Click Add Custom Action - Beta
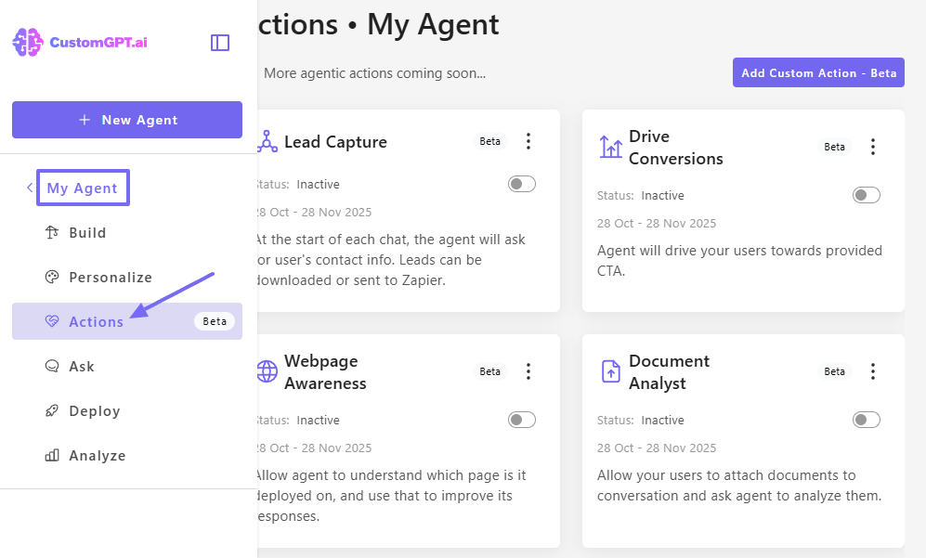 (818, 71)
